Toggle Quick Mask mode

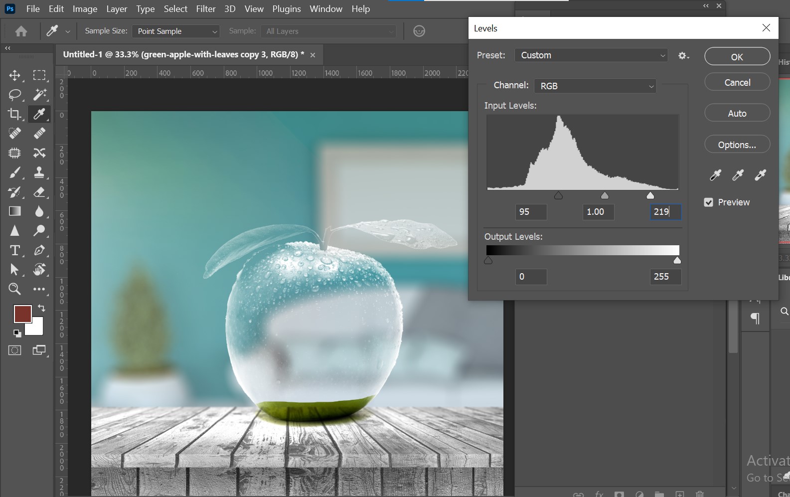[15, 350]
